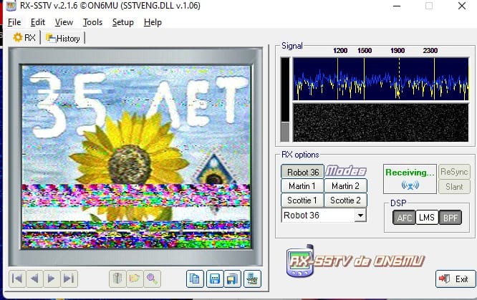This screenshot has height=300, width=477.
Task: Click the Receiving status indicator
Action: tap(410, 179)
